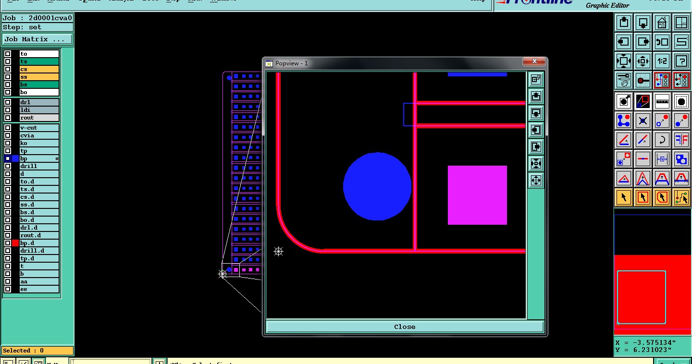Toggle checkbox for layer cs
692x364 pixels.
pyautogui.click(x=8, y=69)
